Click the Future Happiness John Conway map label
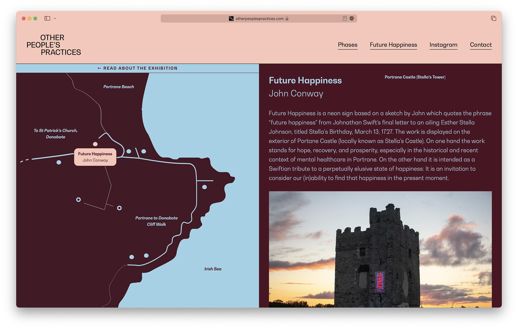This screenshot has width=518, height=329. pos(95,157)
